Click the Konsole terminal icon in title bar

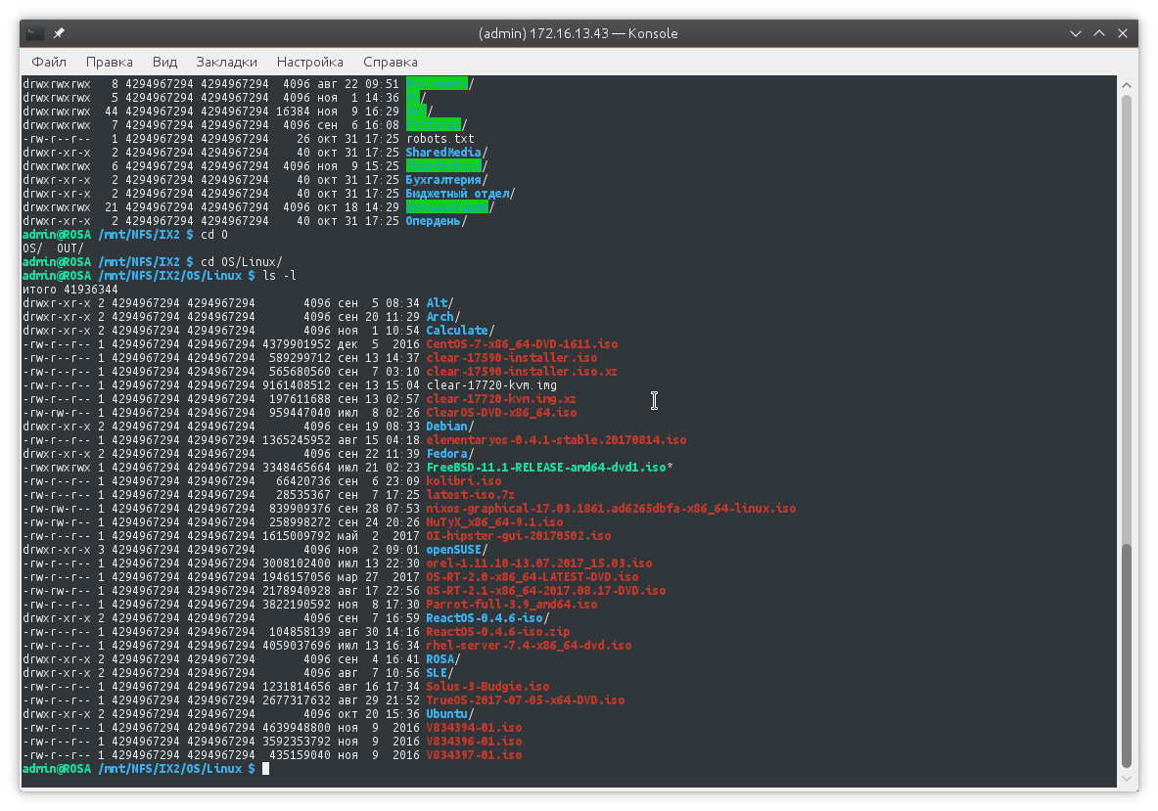34,33
